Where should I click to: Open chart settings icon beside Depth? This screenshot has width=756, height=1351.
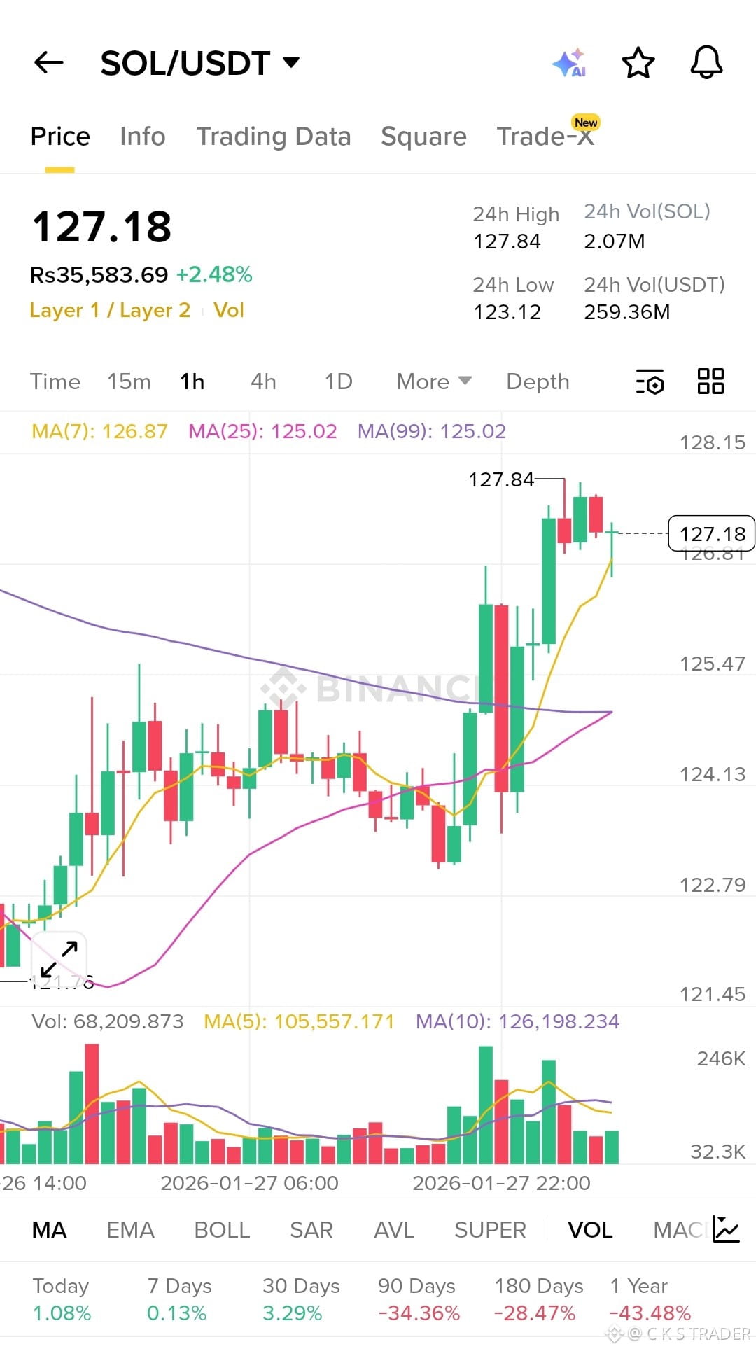point(650,382)
